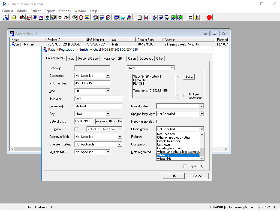Click the pointing hand icon marked P
Viewport: 280px width, 210px height.
point(67,17)
